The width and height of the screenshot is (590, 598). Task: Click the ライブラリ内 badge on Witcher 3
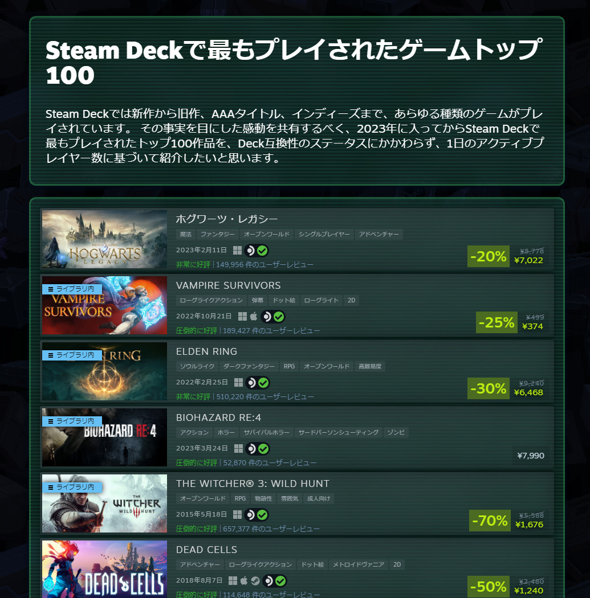pos(72,487)
